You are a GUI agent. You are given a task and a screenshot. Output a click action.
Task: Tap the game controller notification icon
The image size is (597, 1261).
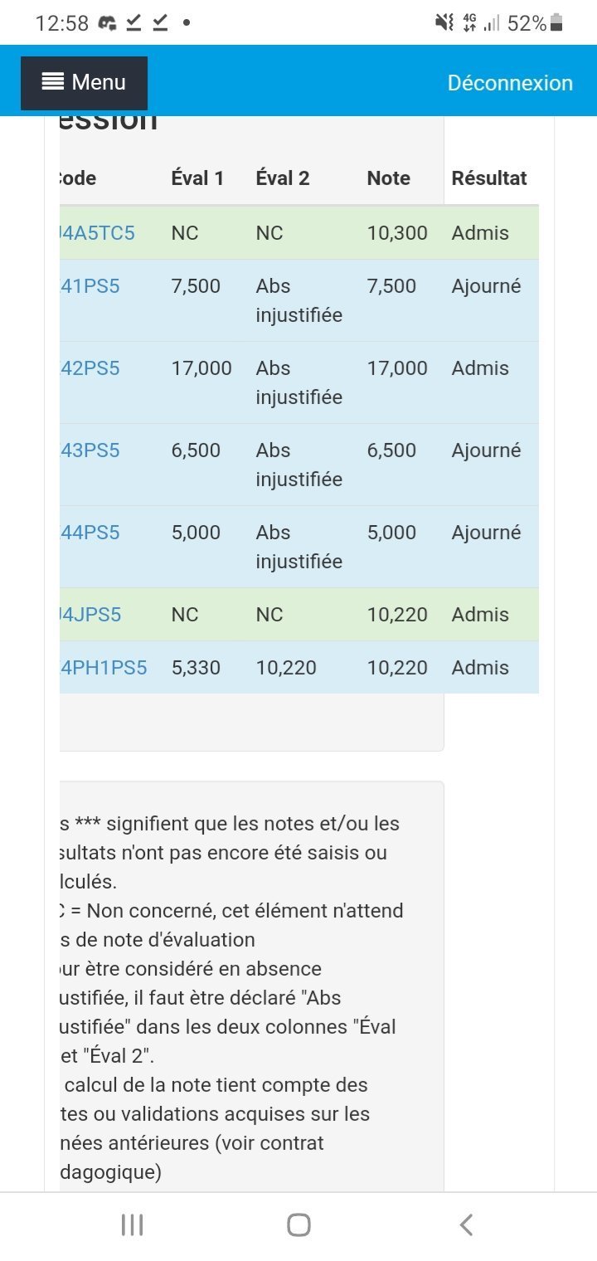107,23
